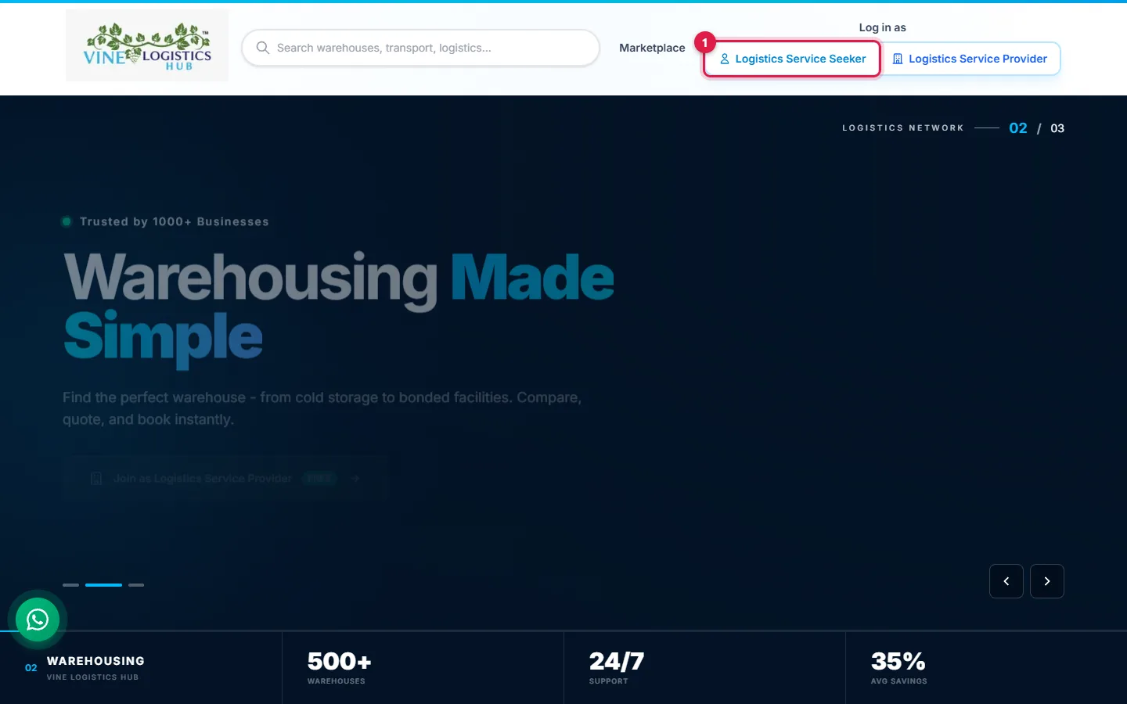Click the Logistics Network label

[903, 128]
